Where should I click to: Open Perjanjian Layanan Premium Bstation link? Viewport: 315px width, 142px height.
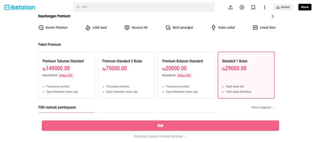coord(160,136)
